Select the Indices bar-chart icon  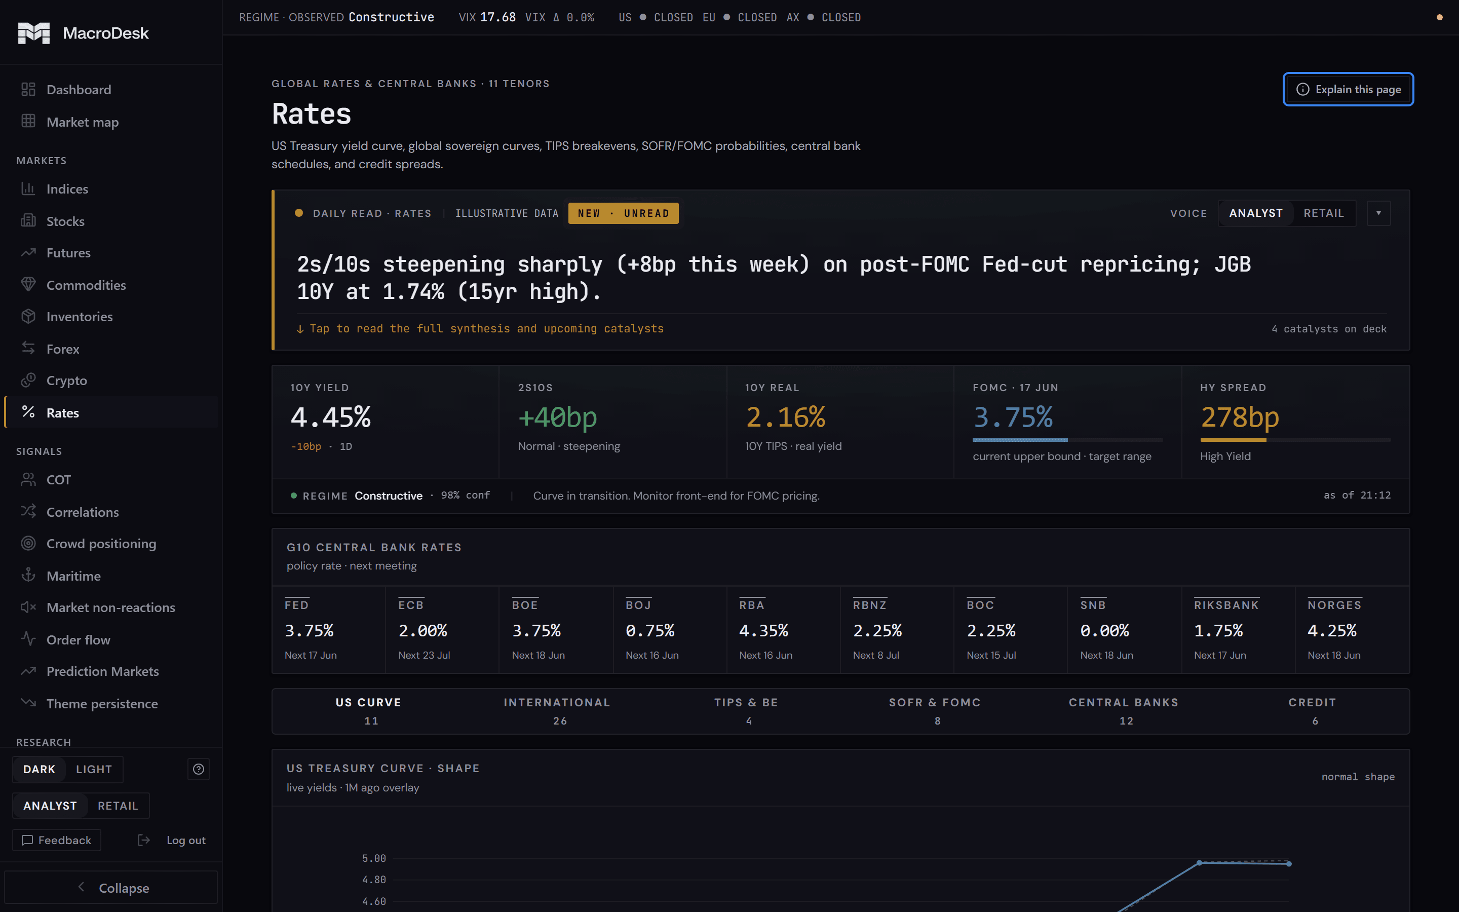coord(28,189)
